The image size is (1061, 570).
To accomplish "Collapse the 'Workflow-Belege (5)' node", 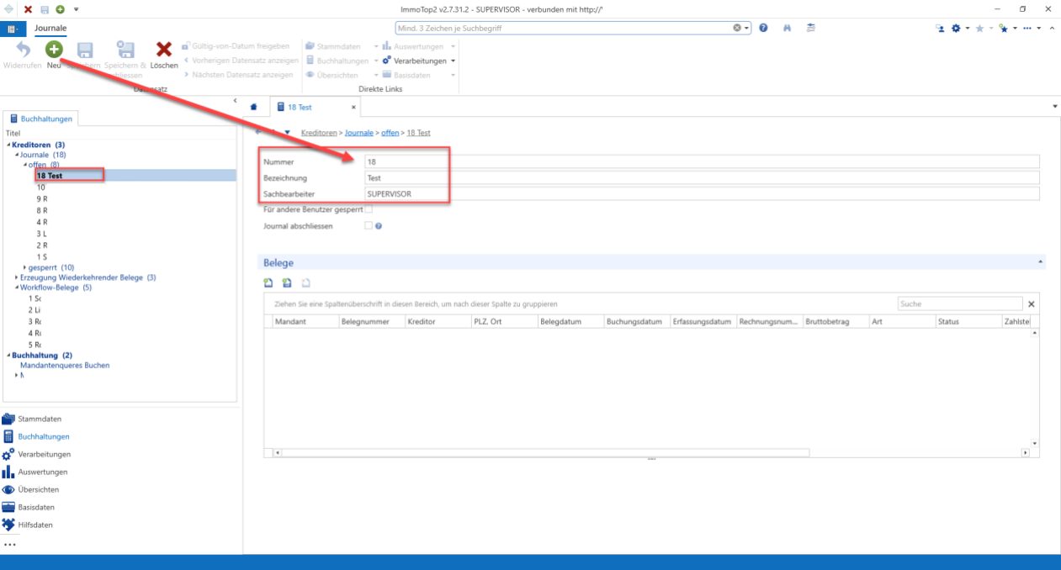I will point(17,288).
